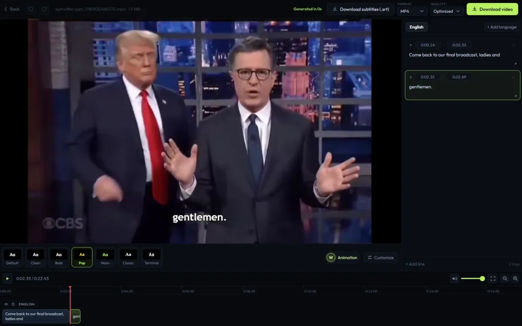The height and width of the screenshot is (326, 522).
Task: Add another subtitle language
Action: (502, 27)
